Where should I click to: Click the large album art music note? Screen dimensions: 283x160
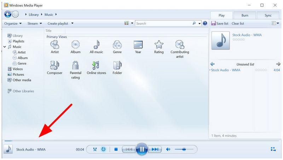pyautogui.click(x=220, y=40)
